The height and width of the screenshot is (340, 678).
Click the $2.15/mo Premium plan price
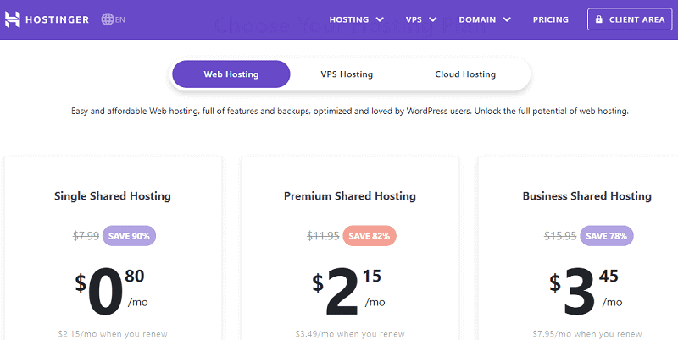(x=348, y=292)
